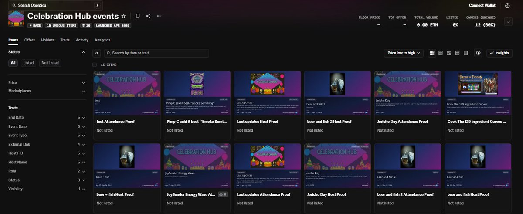Select the Not Listed status filter
This screenshot has width=523, height=214.
[50, 63]
